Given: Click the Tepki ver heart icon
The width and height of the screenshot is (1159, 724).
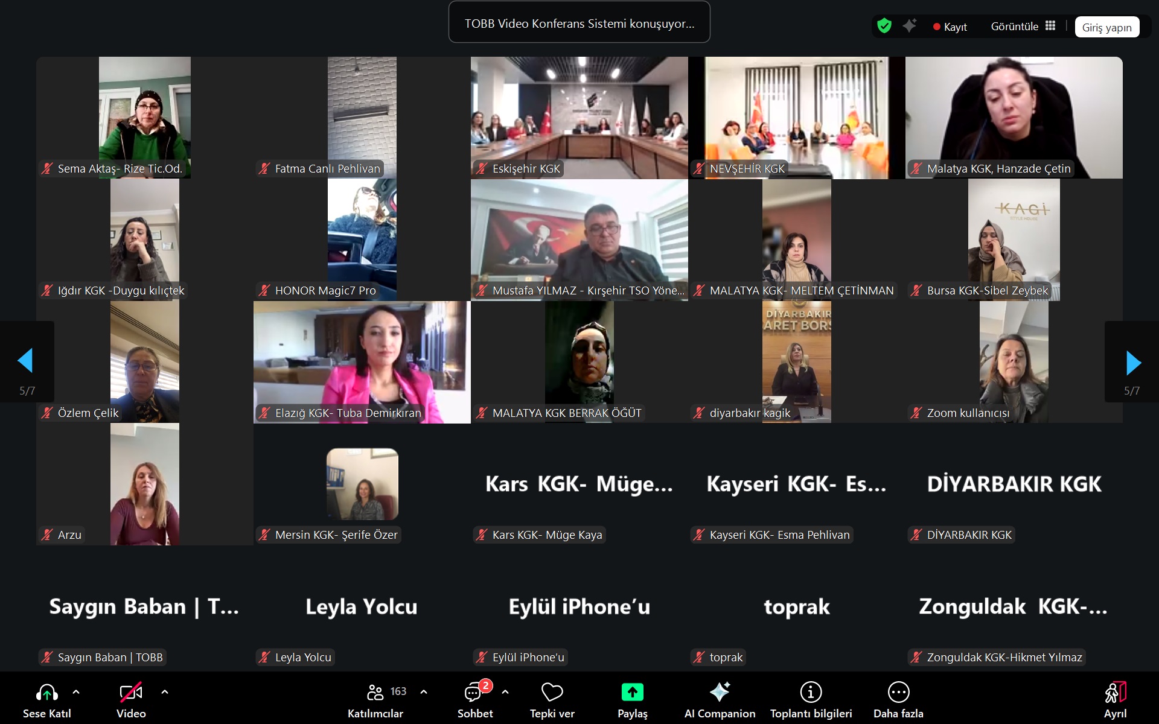Looking at the screenshot, I should pyautogui.click(x=552, y=693).
